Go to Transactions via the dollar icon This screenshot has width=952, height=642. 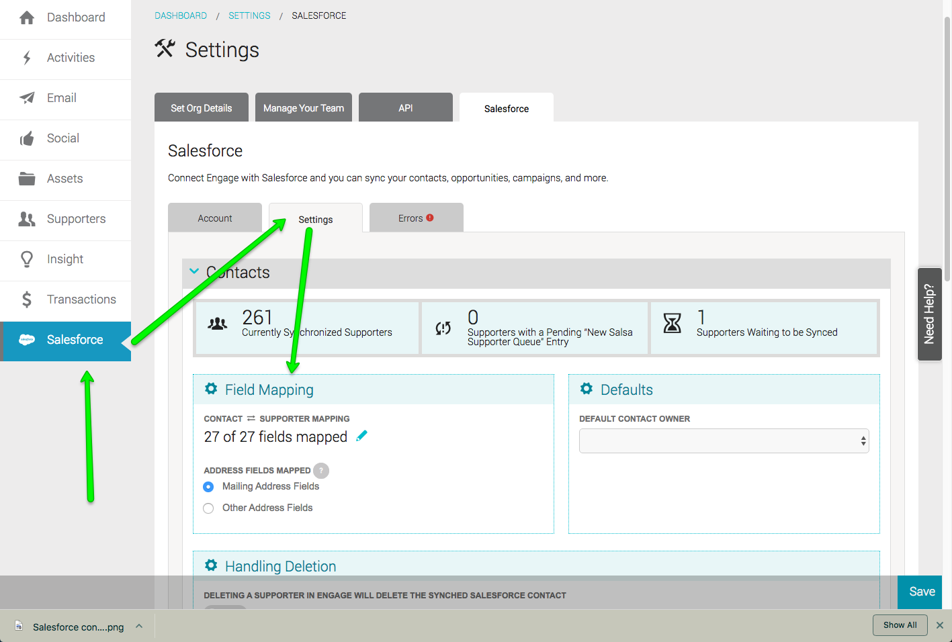pos(27,300)
